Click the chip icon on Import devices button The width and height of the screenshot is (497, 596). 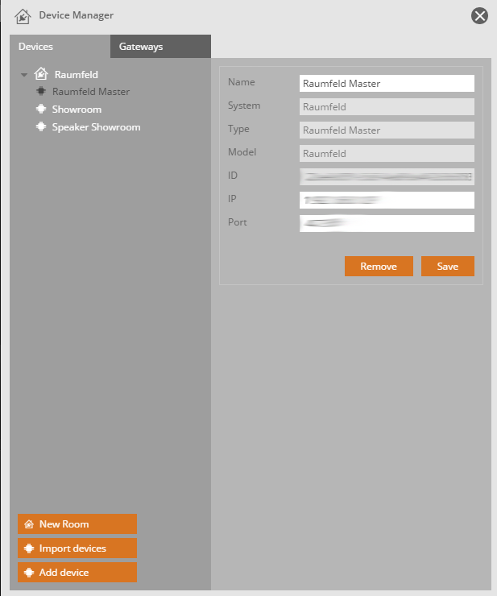tap(29, 548)
